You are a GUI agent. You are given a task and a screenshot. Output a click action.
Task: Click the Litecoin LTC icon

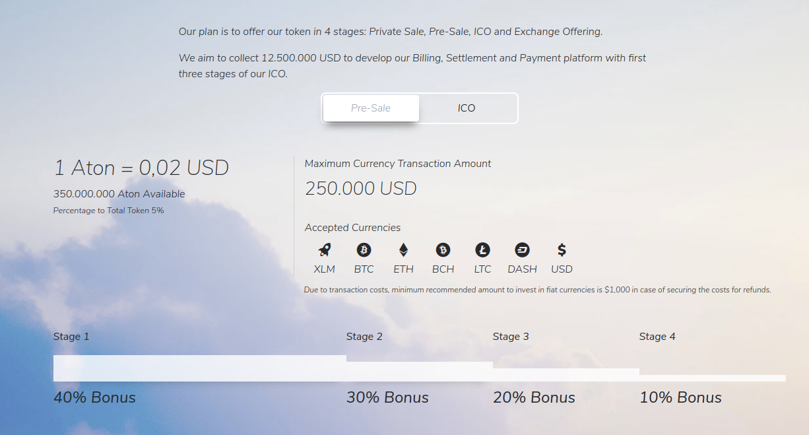pyautogui.click(x=482, y=250)
